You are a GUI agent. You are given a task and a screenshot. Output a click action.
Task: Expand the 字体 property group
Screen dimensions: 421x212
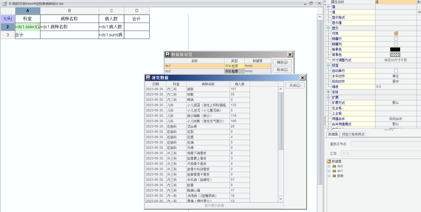pyautogui.click(x=328, y=92)
